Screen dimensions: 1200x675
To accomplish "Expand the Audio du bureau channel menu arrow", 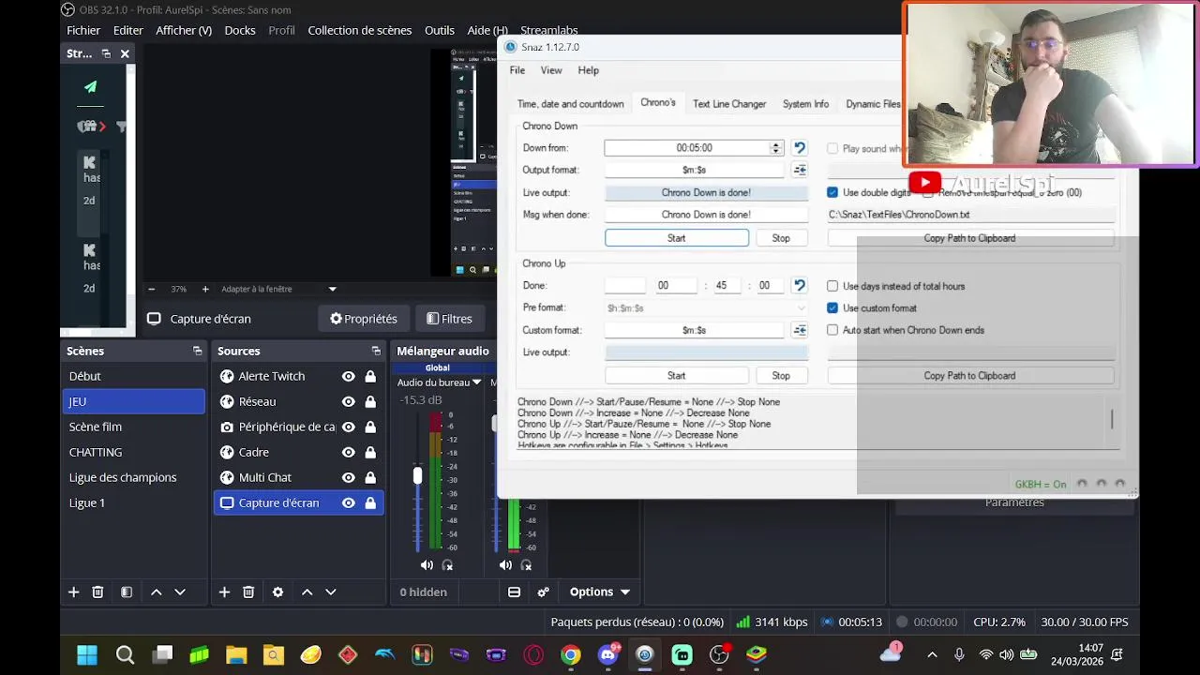I will (x=476, y=382).
